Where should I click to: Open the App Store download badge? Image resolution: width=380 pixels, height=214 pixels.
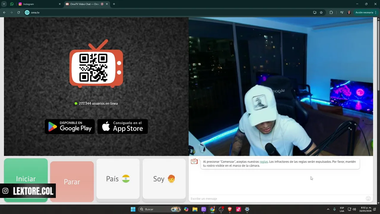[123, 127]
